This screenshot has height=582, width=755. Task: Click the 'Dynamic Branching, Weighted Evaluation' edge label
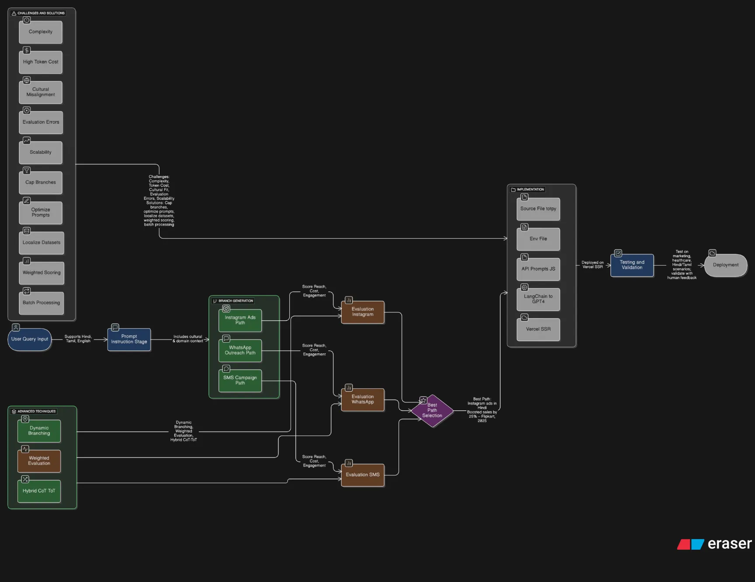[184, 431]
